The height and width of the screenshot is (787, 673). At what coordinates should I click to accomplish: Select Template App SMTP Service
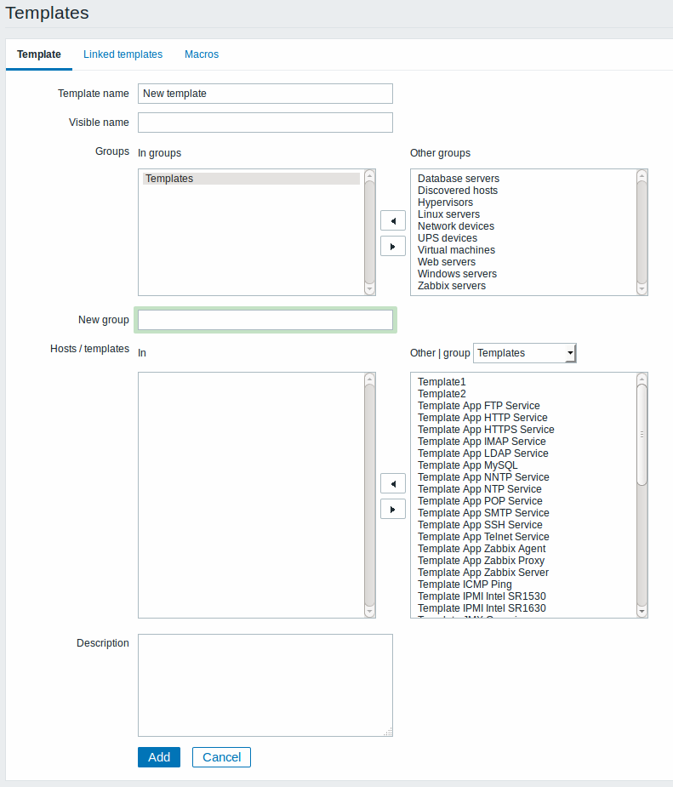(483, 513)
